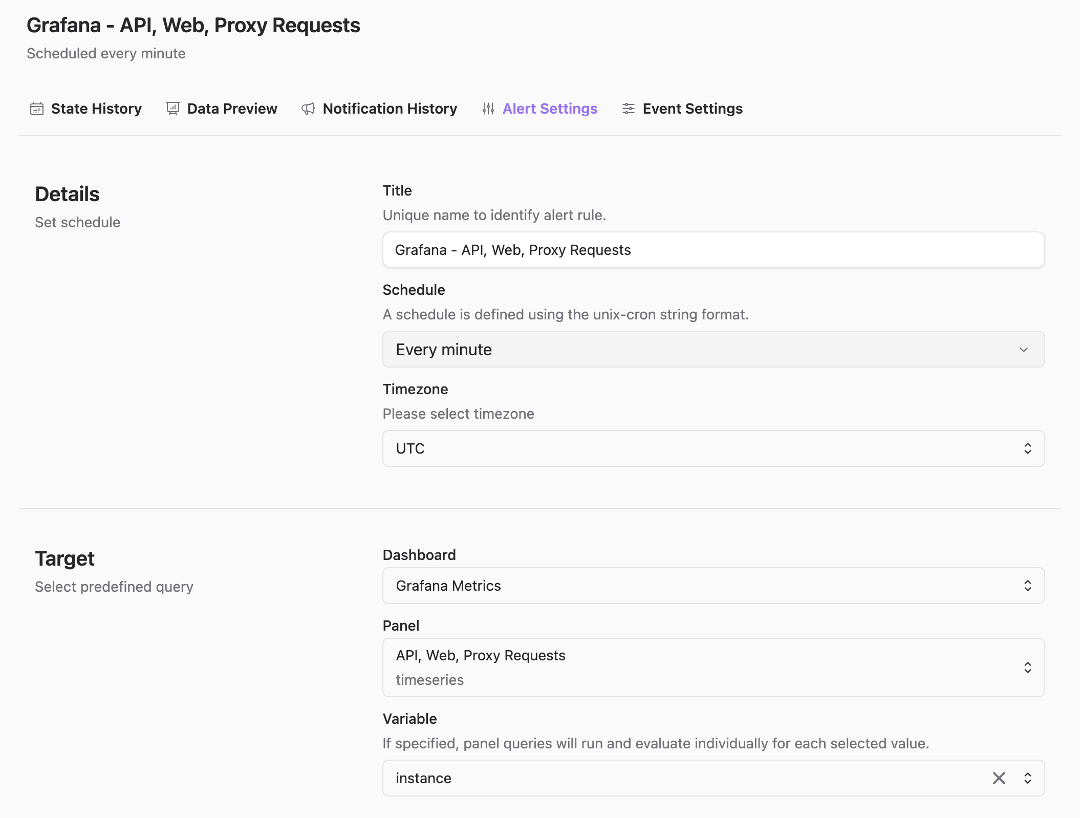Click the Event Settings adjustments icon
1080x818 pixels.
tap(629, 109)
